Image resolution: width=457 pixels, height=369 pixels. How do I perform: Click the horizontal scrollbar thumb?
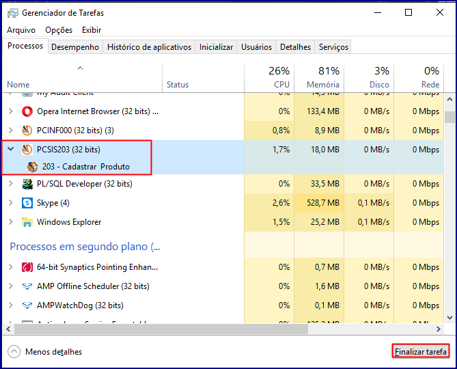161,329
